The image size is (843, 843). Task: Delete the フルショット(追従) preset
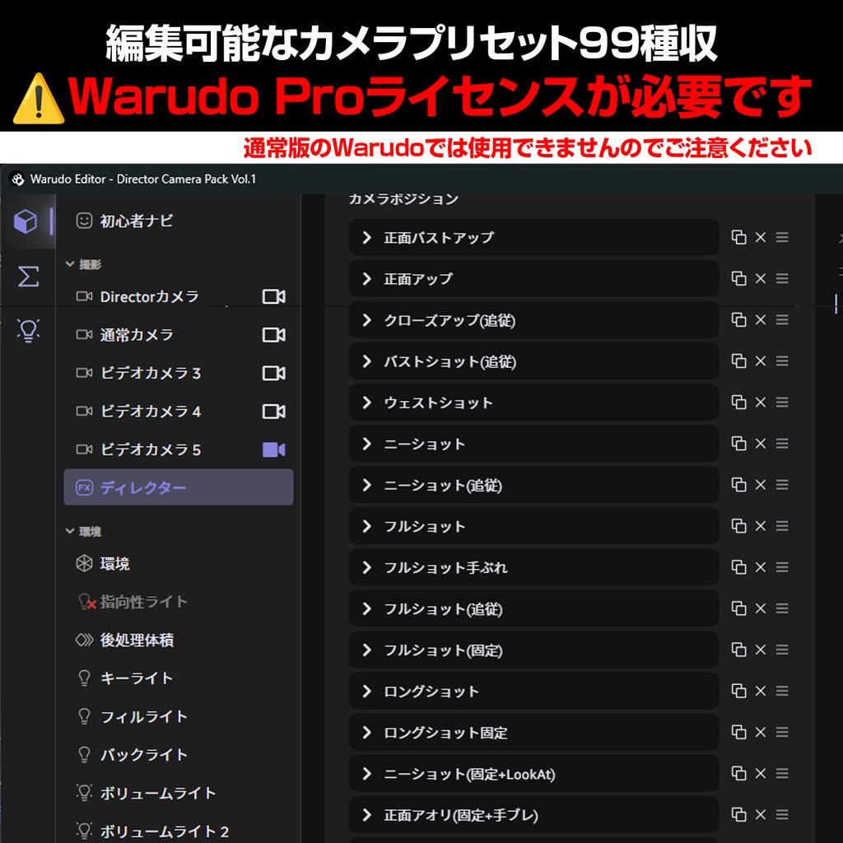pyautogui.click(x=760, y=608)
